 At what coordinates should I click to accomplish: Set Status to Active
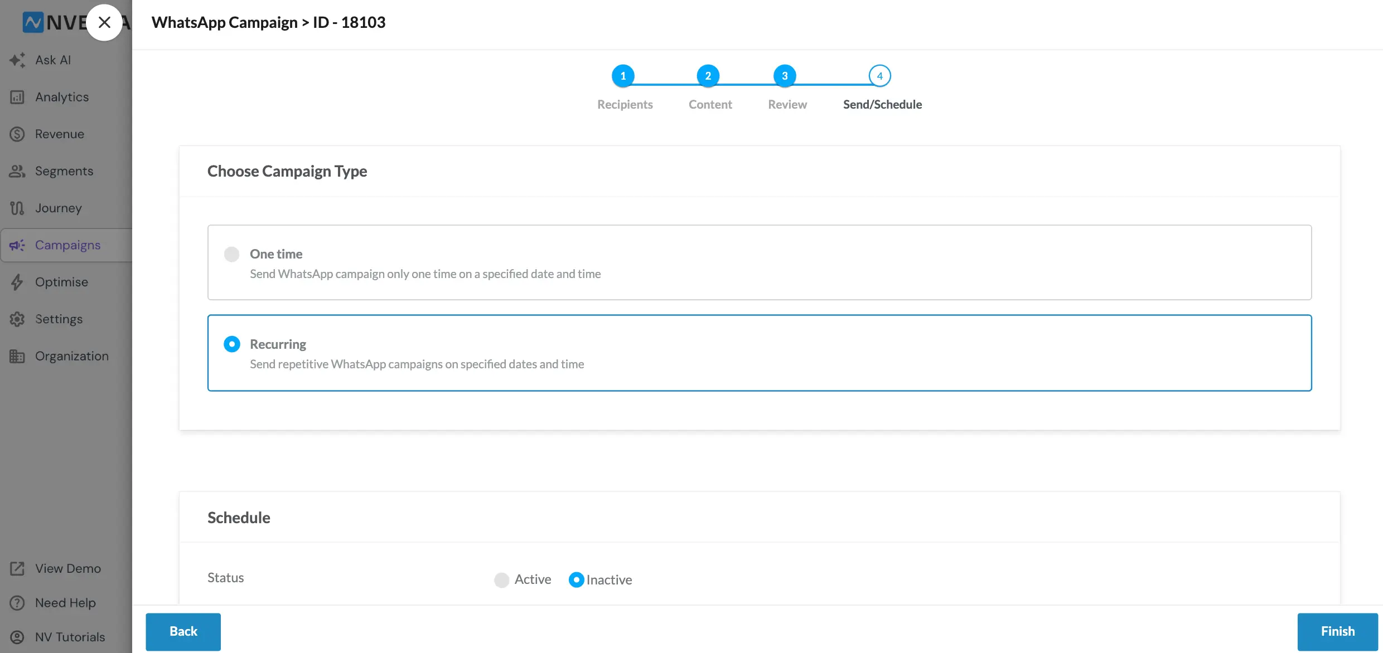(501, 580)
